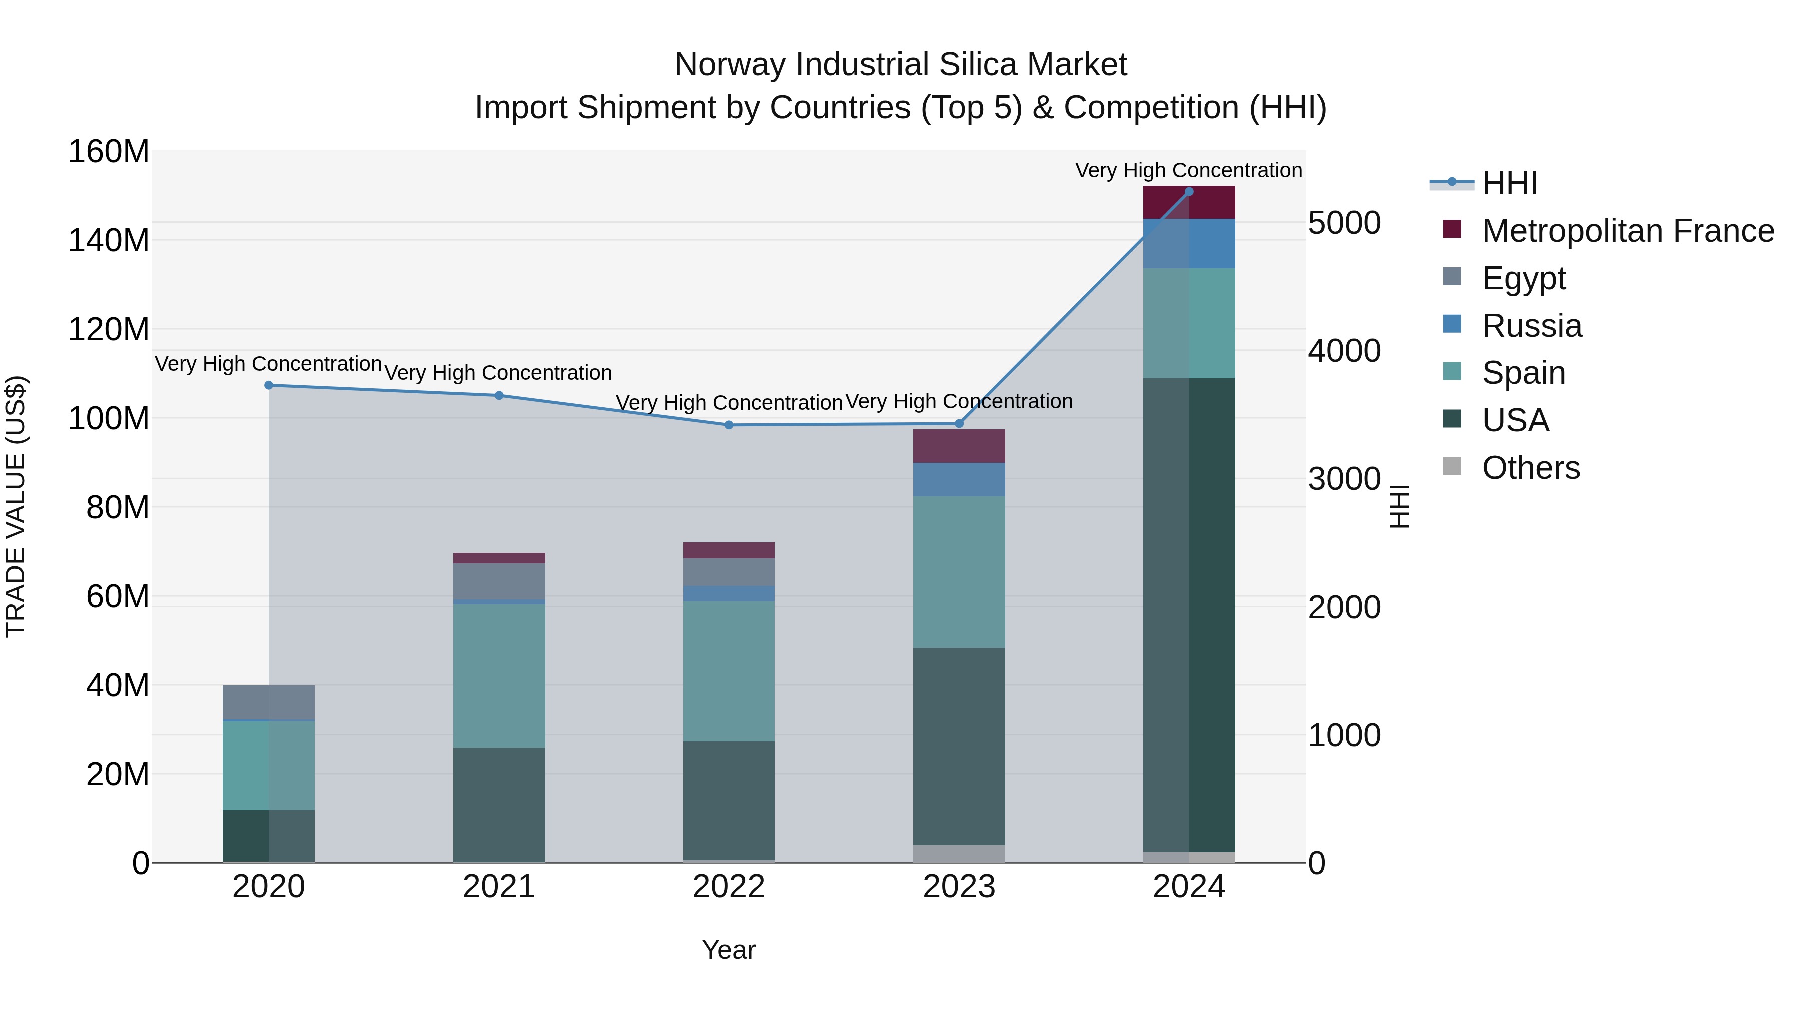Screen dimensions: 1802x1013
Task: Click the Spain teal legend swatch
Action: [1452, 372]
